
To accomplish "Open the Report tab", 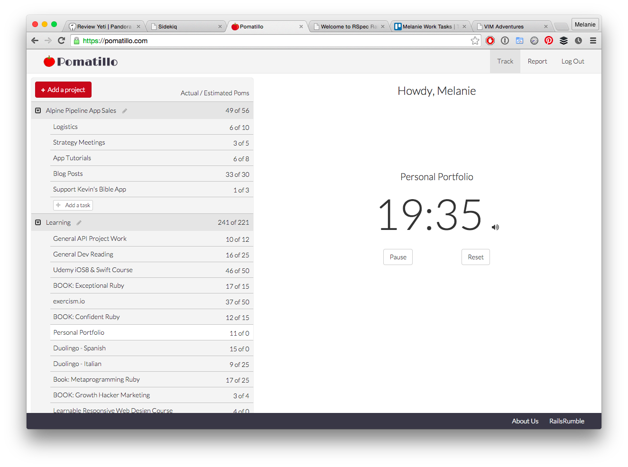I will pos(537,61).
